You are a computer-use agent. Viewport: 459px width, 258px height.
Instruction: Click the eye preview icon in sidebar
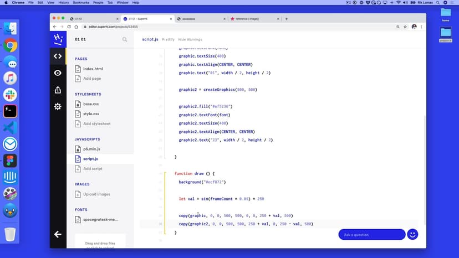pos(58,73)
